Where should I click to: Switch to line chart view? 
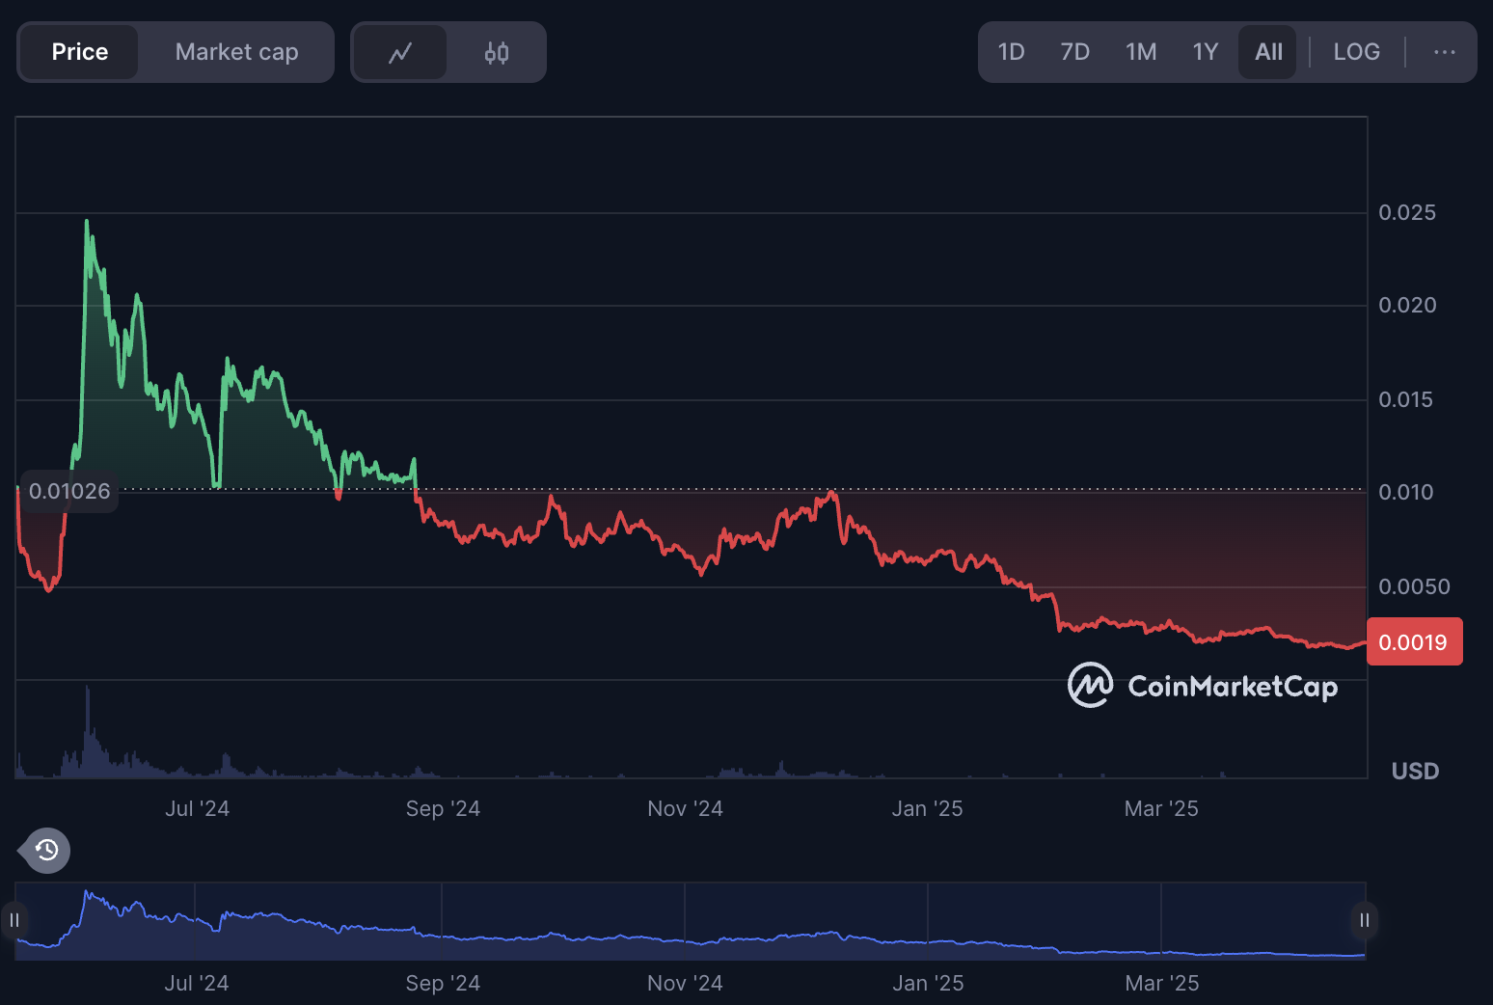[400, 52]
